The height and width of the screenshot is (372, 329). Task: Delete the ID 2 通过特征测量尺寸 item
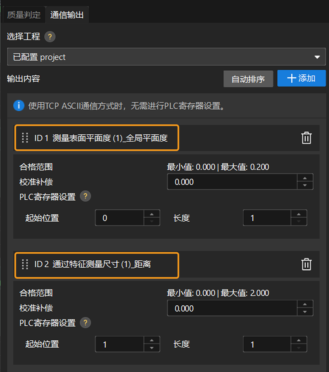pyautogui.click(x=307, y=264)
